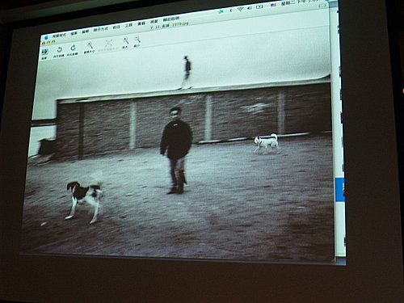Open the 視窗 (Window) menu
The height and width of the screenshot is (303, 404).
(x=154, y=22)
